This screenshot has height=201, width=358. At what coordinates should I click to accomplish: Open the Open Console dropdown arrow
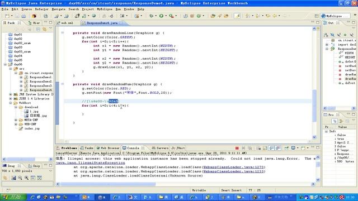click(308, 148)
